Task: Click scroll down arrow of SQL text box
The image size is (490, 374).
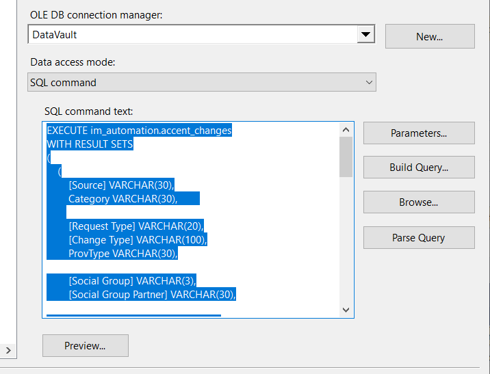Action: point(346,310)
